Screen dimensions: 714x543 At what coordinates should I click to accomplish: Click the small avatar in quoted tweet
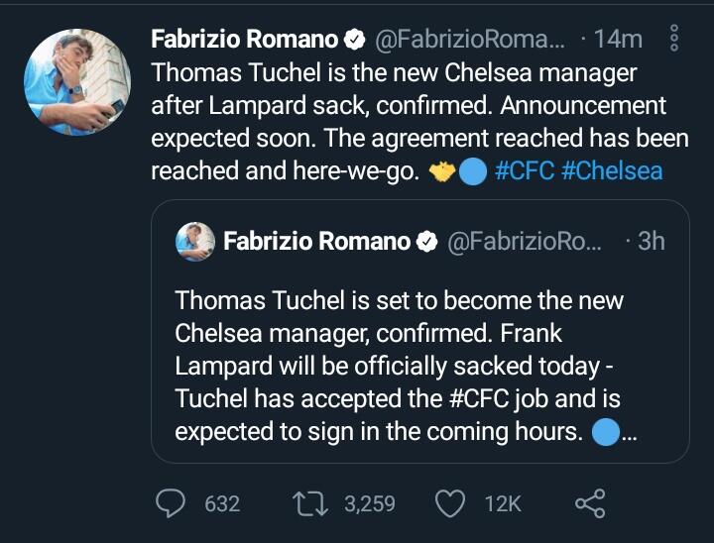tap(195, 241)
